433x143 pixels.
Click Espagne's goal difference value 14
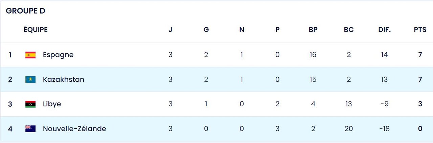click(384, 55)
